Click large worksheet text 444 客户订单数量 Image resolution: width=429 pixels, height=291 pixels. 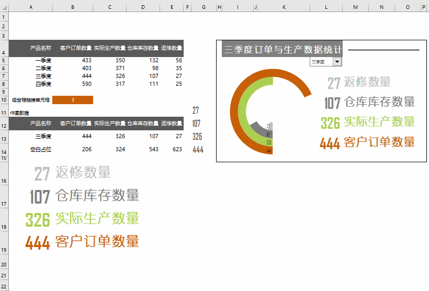pos(82,242)
